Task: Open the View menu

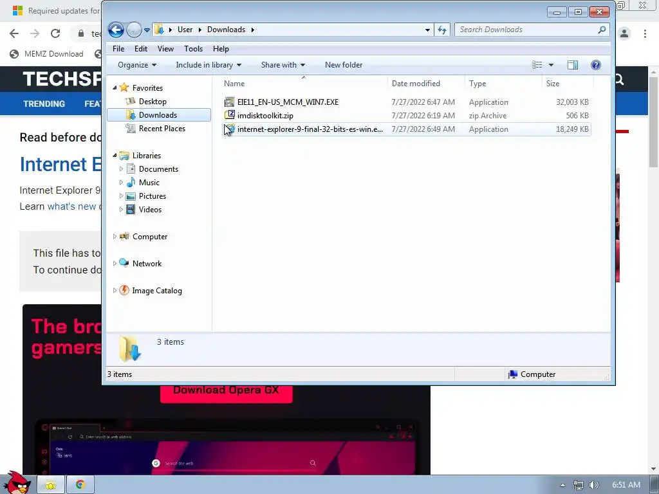Action: tap(165, 49)
